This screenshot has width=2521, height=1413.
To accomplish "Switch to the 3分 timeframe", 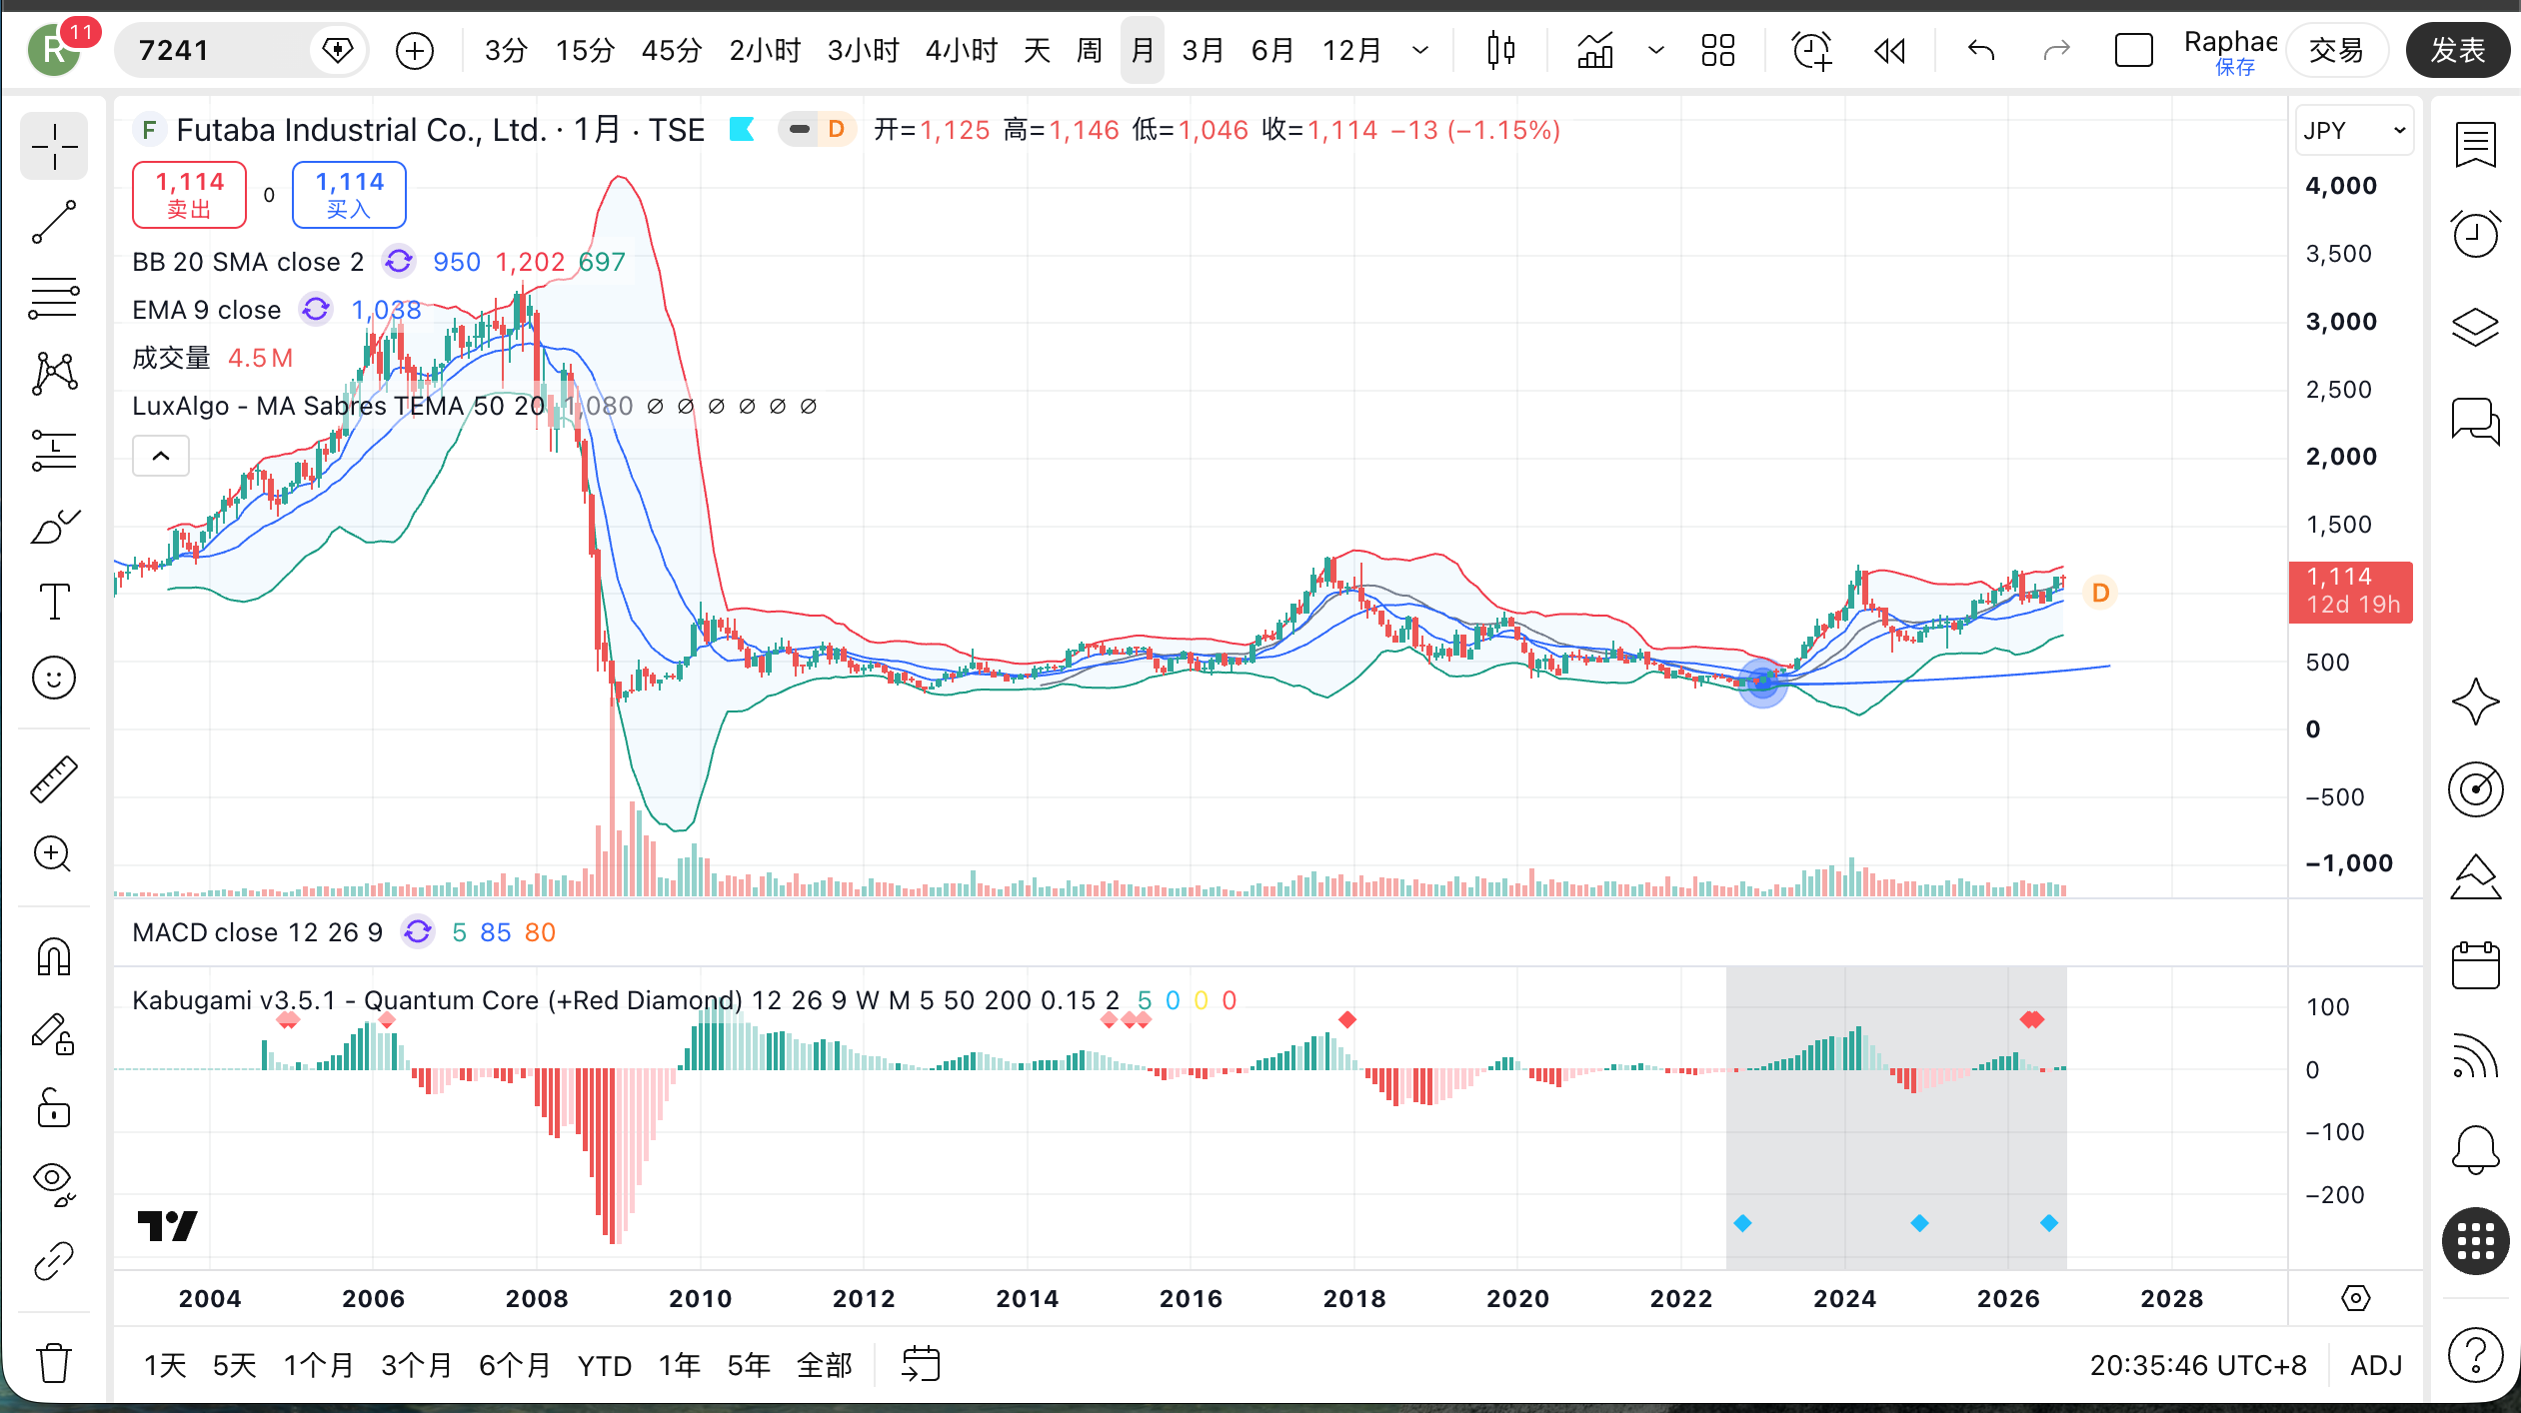I will click(x=506, y=50).
